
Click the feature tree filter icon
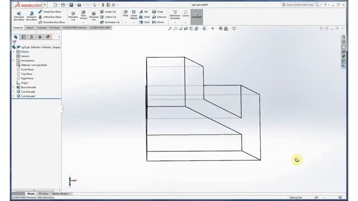pyautogui.click(x=15, y=42)
